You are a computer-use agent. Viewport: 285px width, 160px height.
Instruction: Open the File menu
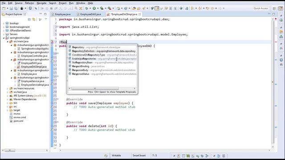pyautogui.click(x=4, y=3)
